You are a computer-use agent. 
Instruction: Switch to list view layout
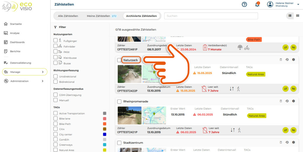tap(290, 16)
